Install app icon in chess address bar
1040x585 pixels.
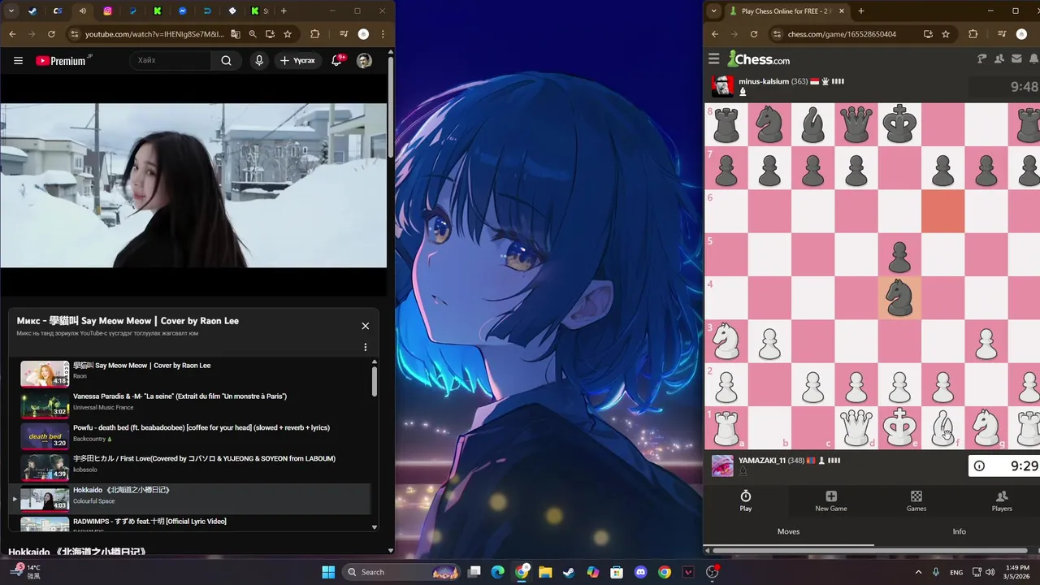(x=928, y=34)
